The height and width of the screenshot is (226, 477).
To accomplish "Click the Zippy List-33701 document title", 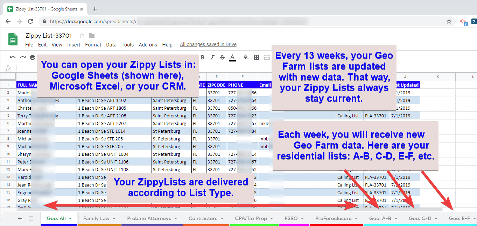I will pos(49,36).
